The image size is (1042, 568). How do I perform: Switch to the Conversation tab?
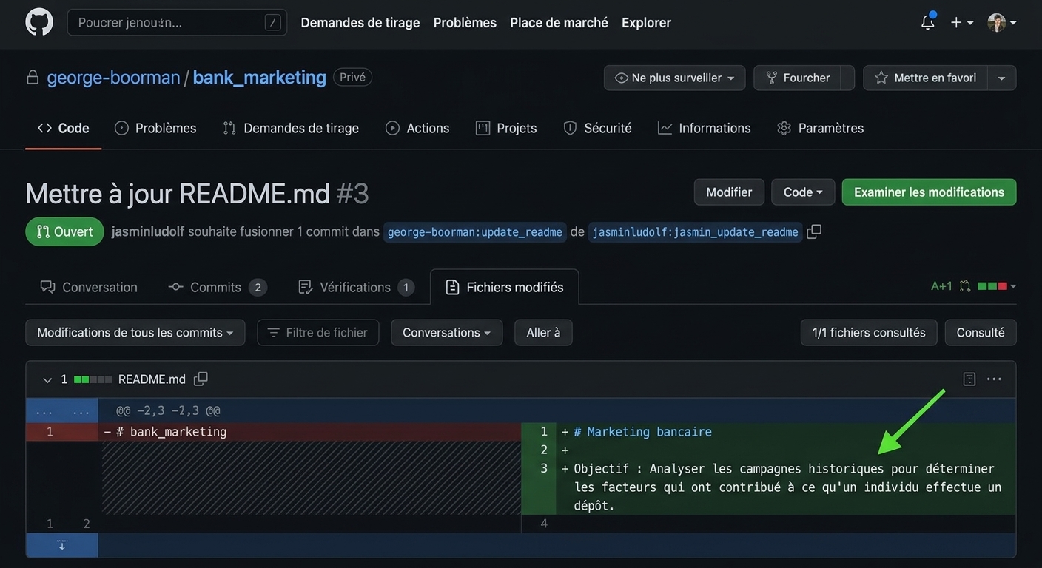click(89, 287)
